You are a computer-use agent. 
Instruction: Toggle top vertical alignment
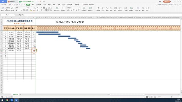(42, 8)
